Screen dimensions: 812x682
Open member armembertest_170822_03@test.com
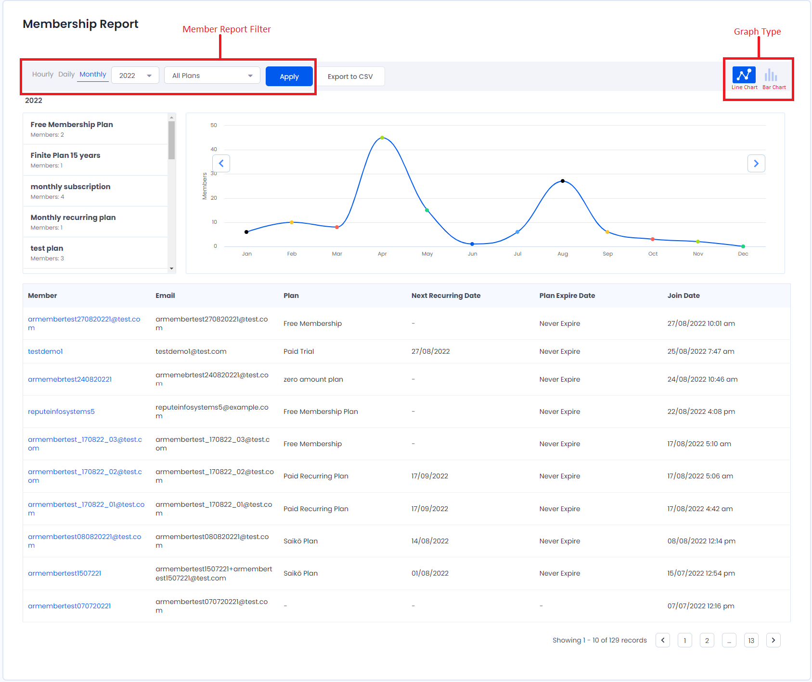[x=85, y=444]
